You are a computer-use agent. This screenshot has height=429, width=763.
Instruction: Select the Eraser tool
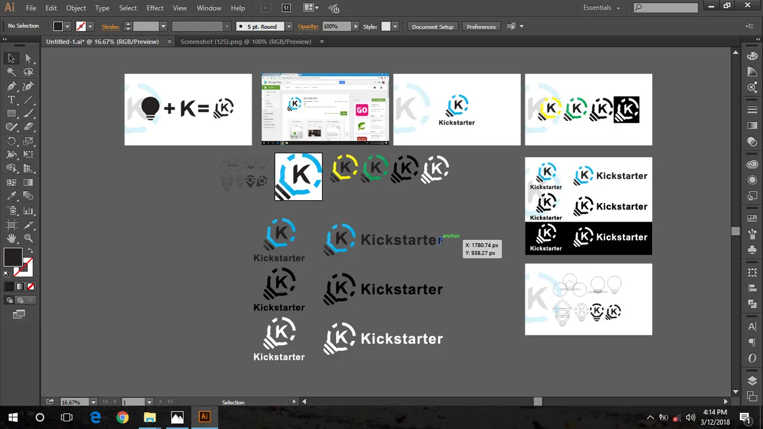click(28, 127)
